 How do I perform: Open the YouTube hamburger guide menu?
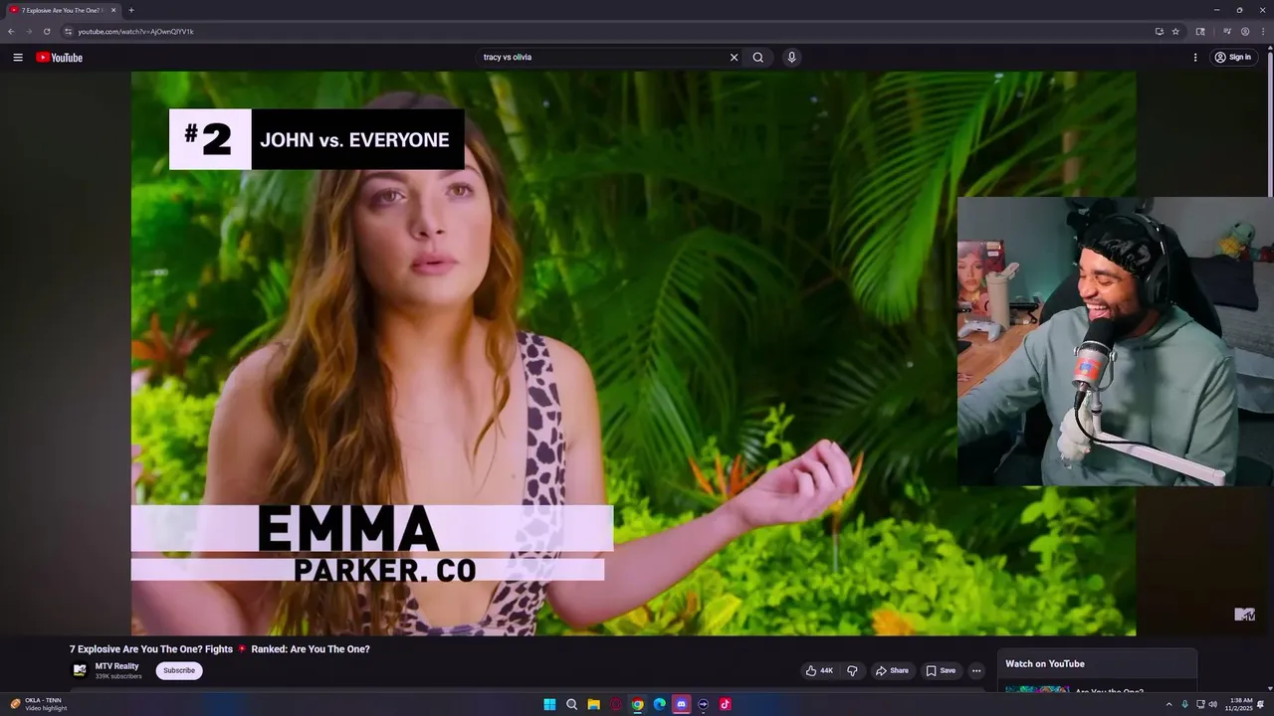(x=17, y=58)
